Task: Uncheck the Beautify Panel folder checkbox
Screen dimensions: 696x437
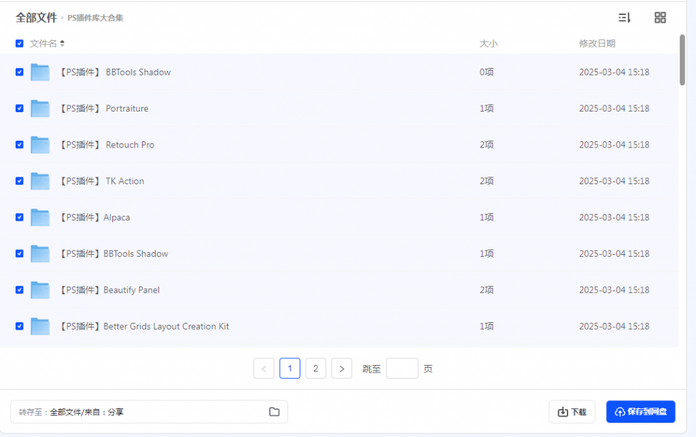Action: point(20,290)
